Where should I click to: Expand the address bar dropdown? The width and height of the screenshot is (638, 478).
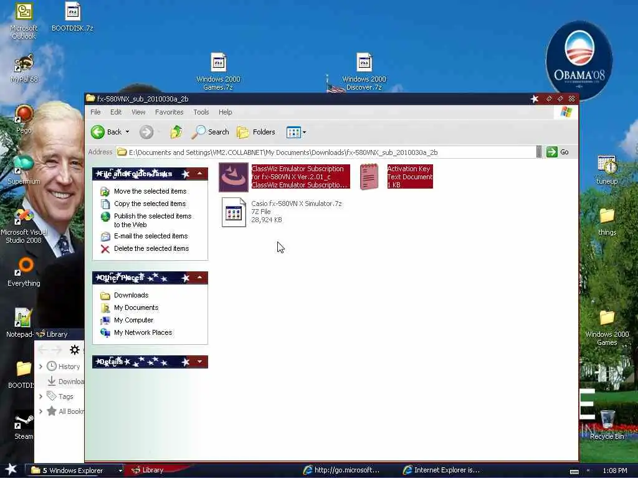539,152
